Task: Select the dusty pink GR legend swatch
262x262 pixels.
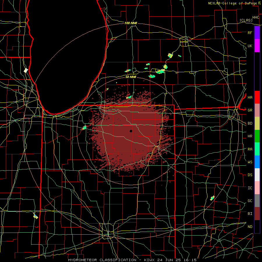Action: (257, 110)
